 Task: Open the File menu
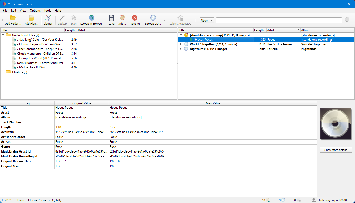coord(5,11)
